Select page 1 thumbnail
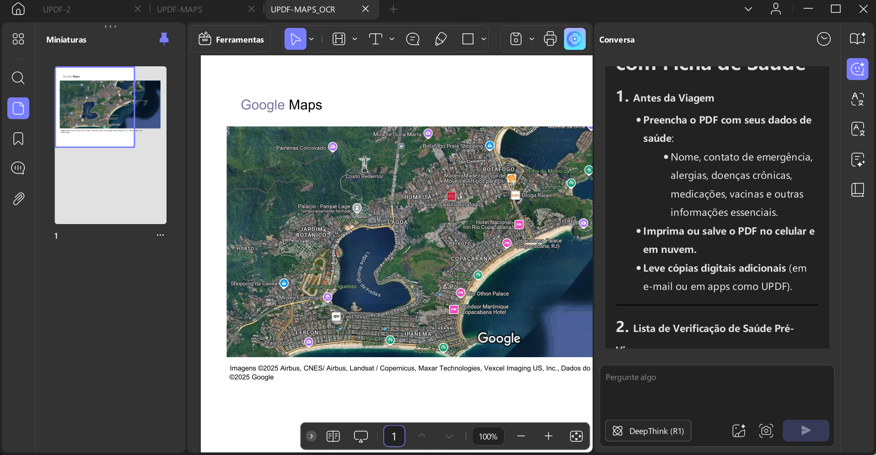 coord(111,145)
